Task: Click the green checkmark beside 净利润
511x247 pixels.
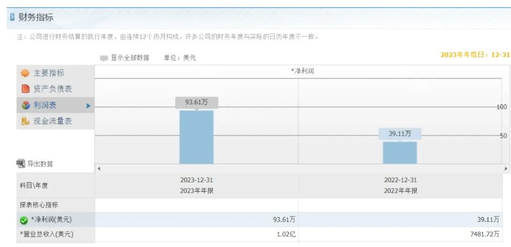Action: click(24, 221)
